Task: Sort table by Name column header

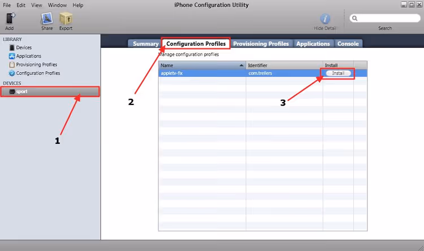Action: pos(202,65)
